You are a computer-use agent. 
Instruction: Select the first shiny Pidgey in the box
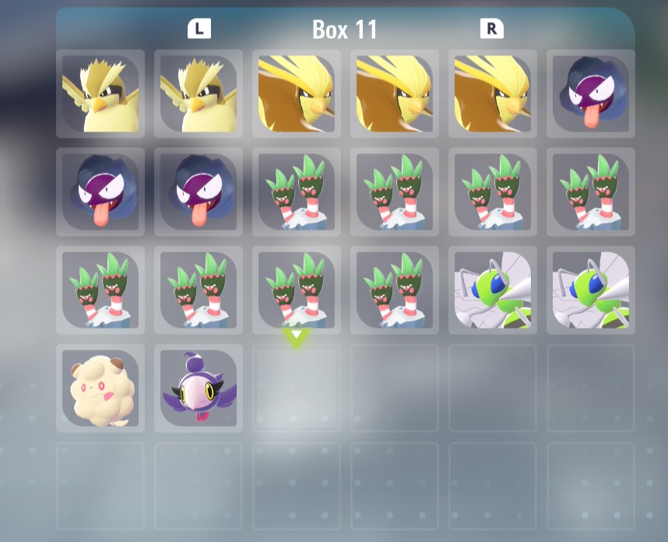coord(100,93)
